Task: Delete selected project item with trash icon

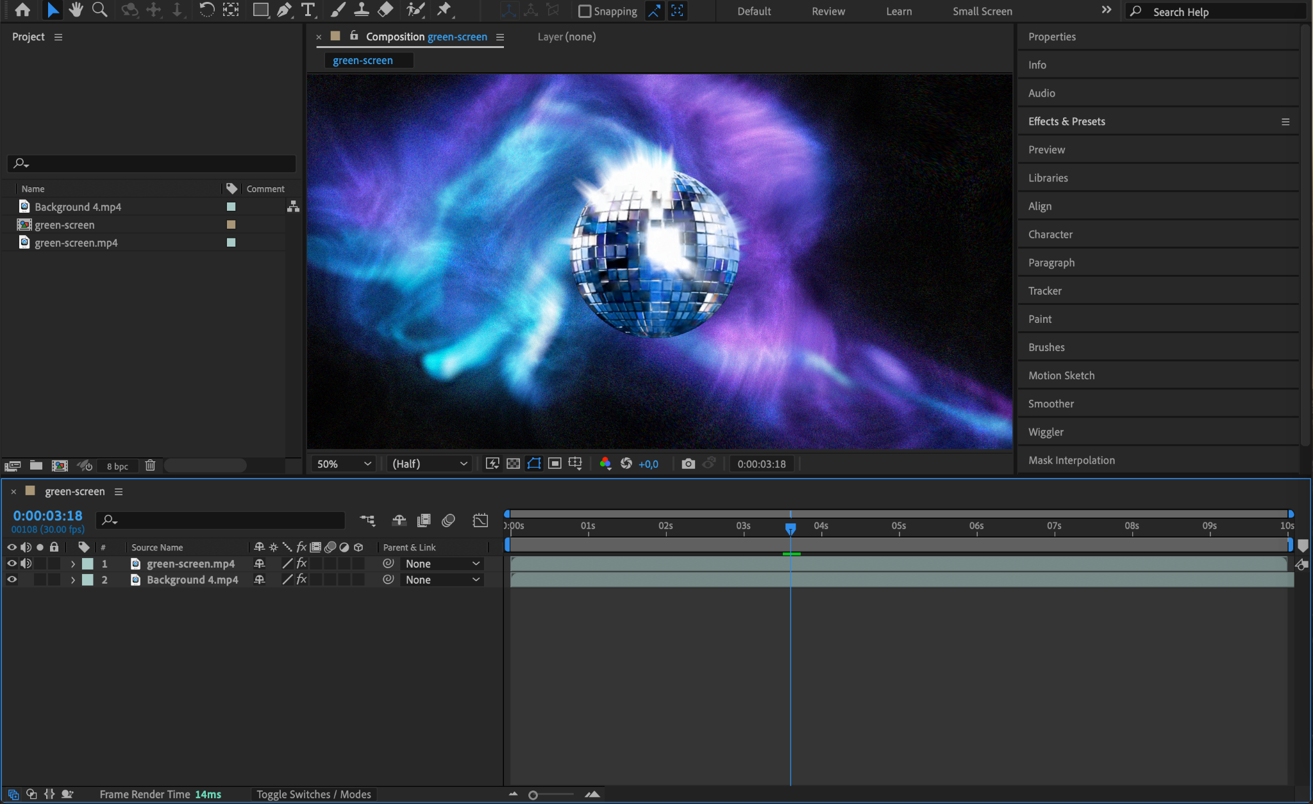Action: pos(150,466)
